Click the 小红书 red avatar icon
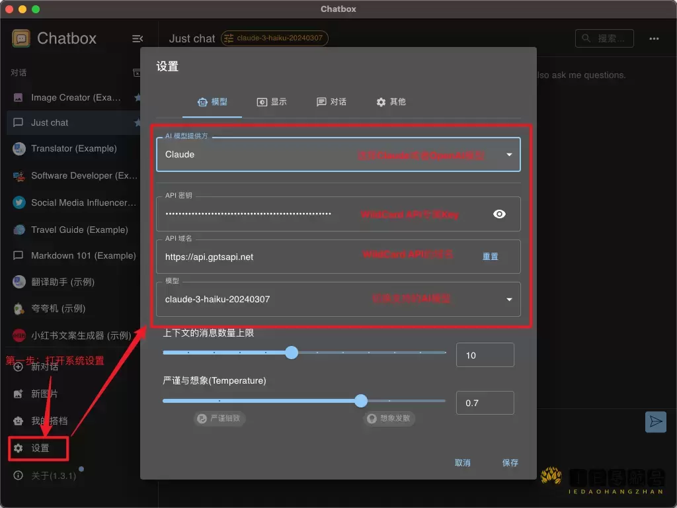This screenshot has height=508, width=677. click(19, 335)
